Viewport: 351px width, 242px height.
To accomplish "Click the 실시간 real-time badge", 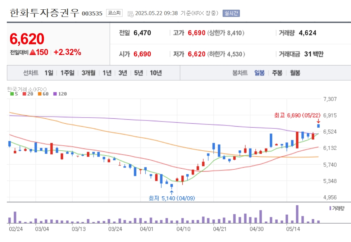I will 231,13.
